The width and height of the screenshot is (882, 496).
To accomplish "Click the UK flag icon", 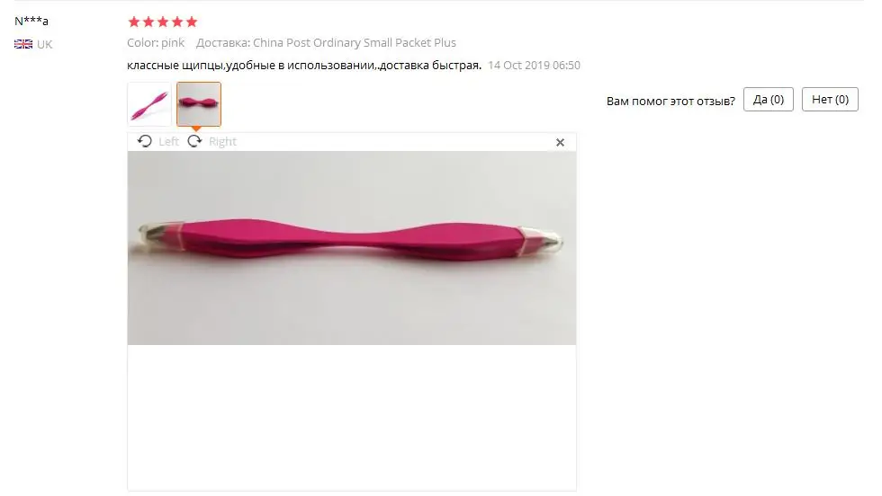I will click(x=23, y=44).
